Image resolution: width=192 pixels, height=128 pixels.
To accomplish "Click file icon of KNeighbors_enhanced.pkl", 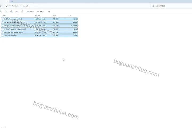I will point(2,26).
